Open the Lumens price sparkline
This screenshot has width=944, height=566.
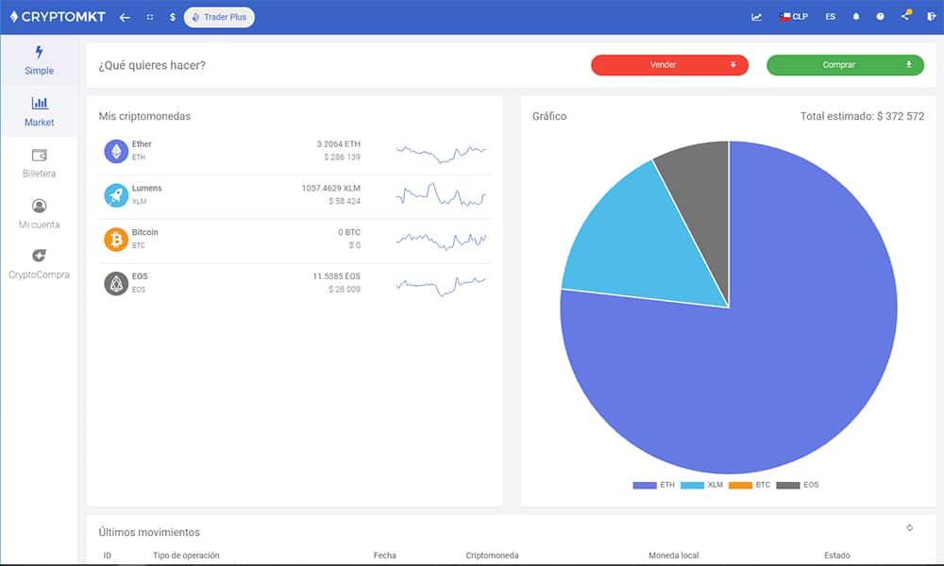(441, 194)
